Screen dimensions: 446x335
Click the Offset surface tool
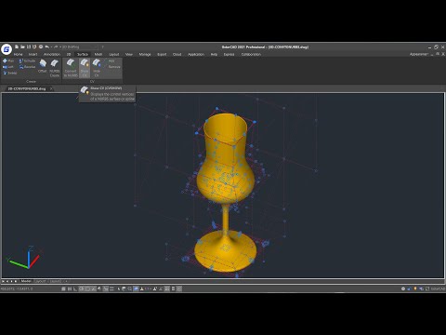point(43,66)
